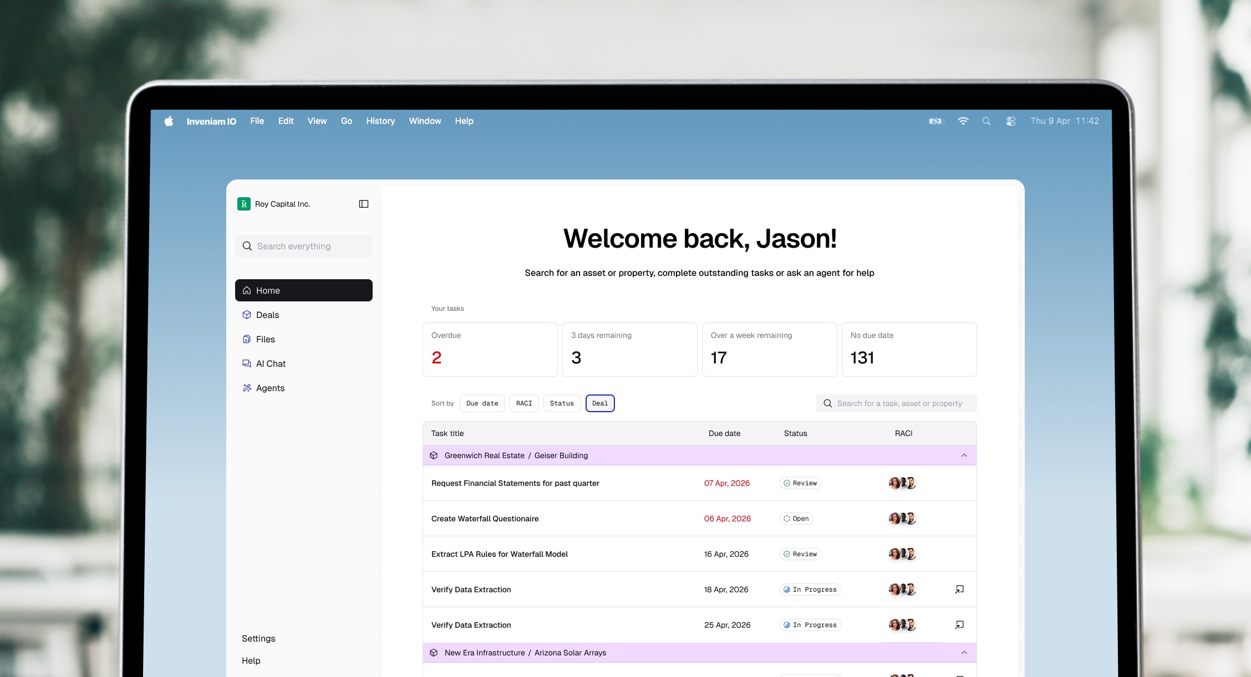Click the Overdue tasks card

click(x=490, y=350)
